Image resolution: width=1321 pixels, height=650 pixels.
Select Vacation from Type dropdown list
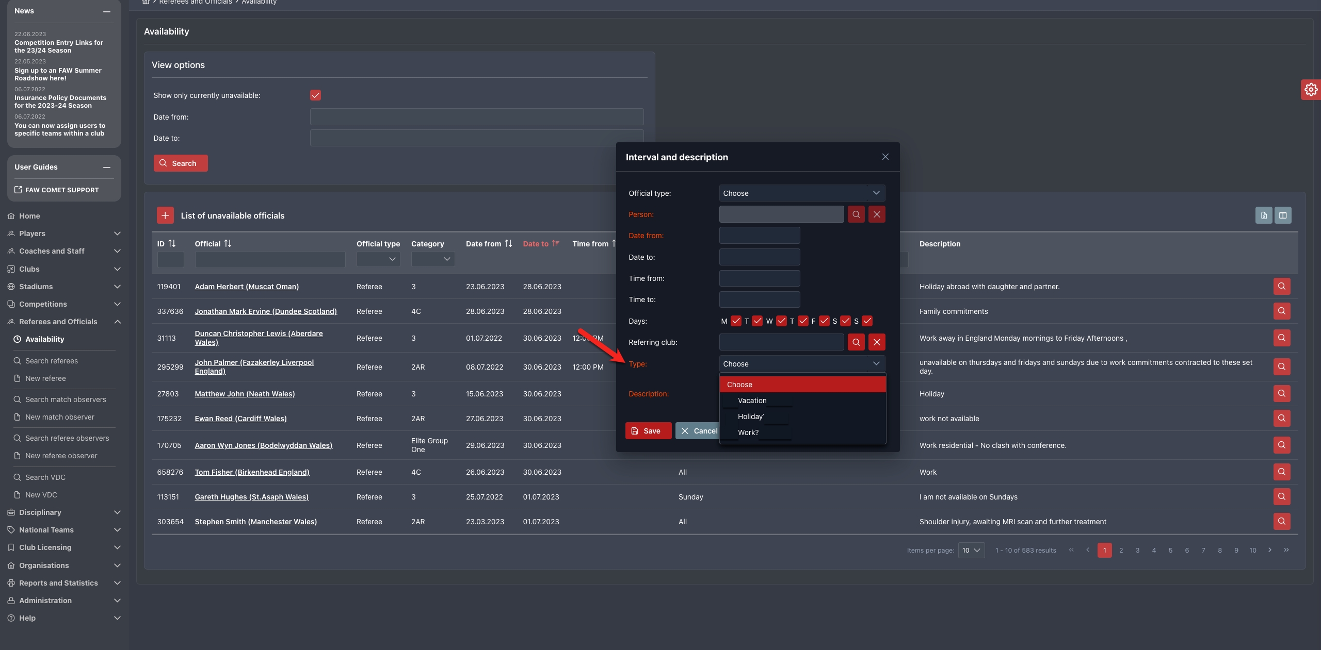752,401
